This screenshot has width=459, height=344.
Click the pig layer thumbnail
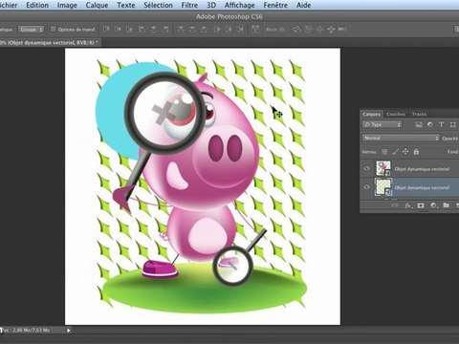click(383, 168)
